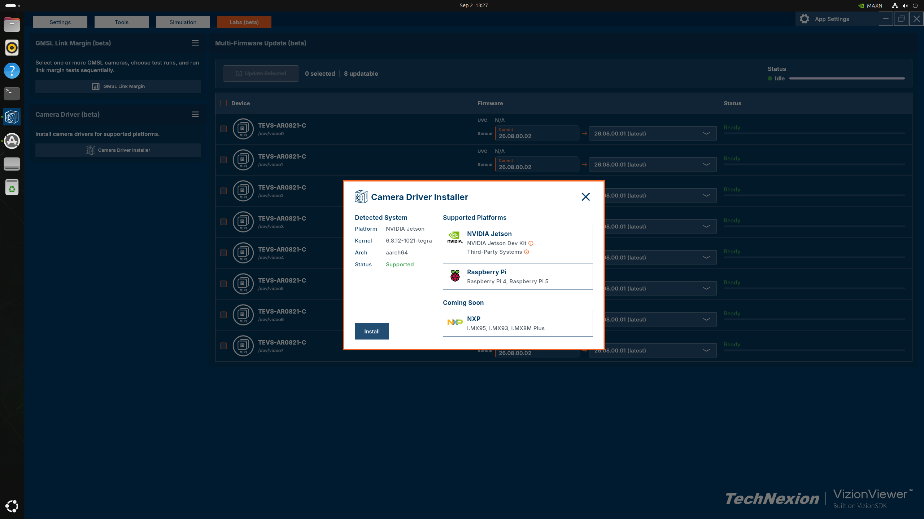Click the MIPI camera icon for /dev/video1

(x=243, y=160)
